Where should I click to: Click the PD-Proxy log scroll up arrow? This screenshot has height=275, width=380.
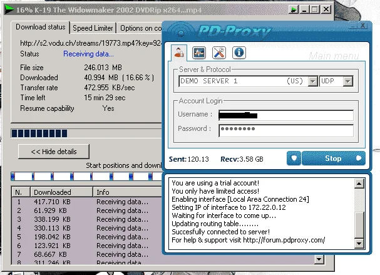359,184
